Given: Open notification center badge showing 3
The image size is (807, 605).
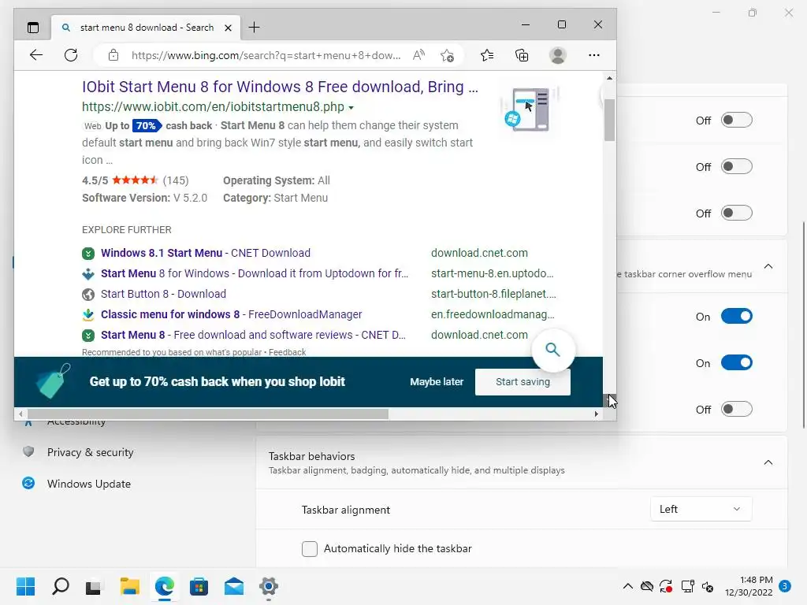Looking at the screenshot, I should point(785,586).
